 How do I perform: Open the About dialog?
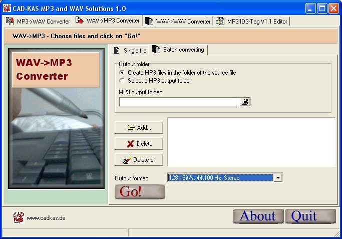(258, 216)
